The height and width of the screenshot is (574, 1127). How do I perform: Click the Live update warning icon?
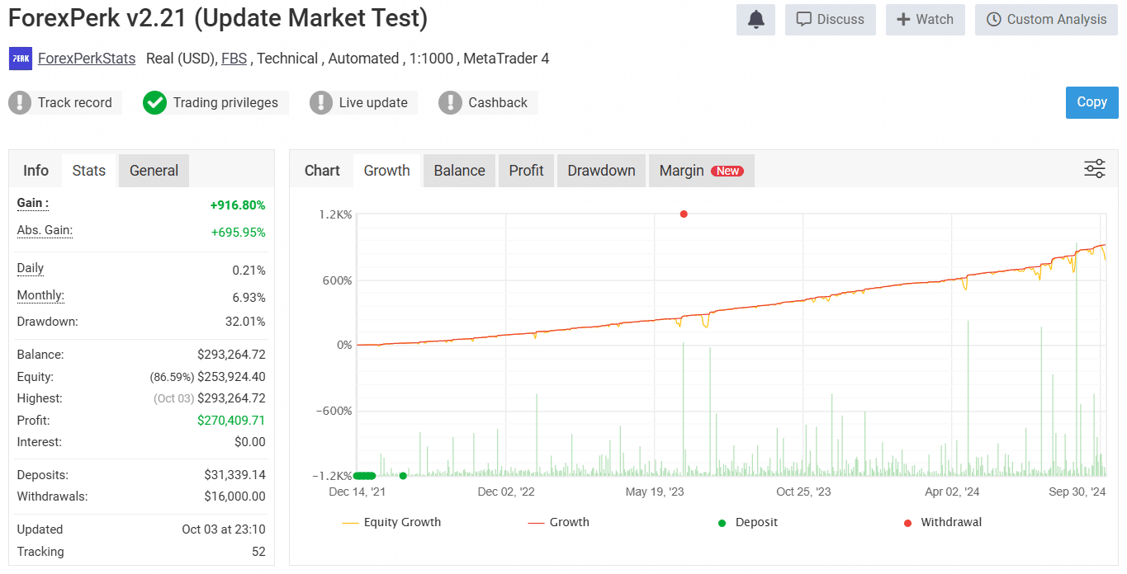321,103
